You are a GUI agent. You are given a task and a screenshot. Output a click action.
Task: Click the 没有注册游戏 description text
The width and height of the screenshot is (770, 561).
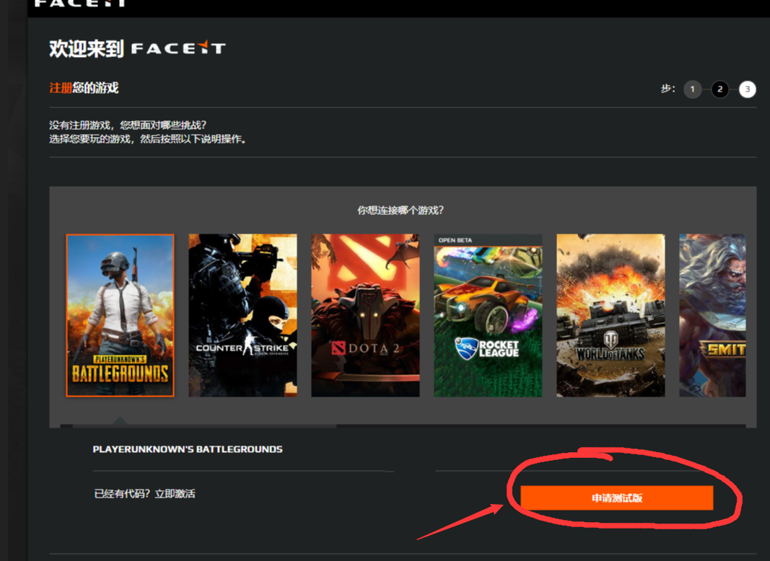128,125
